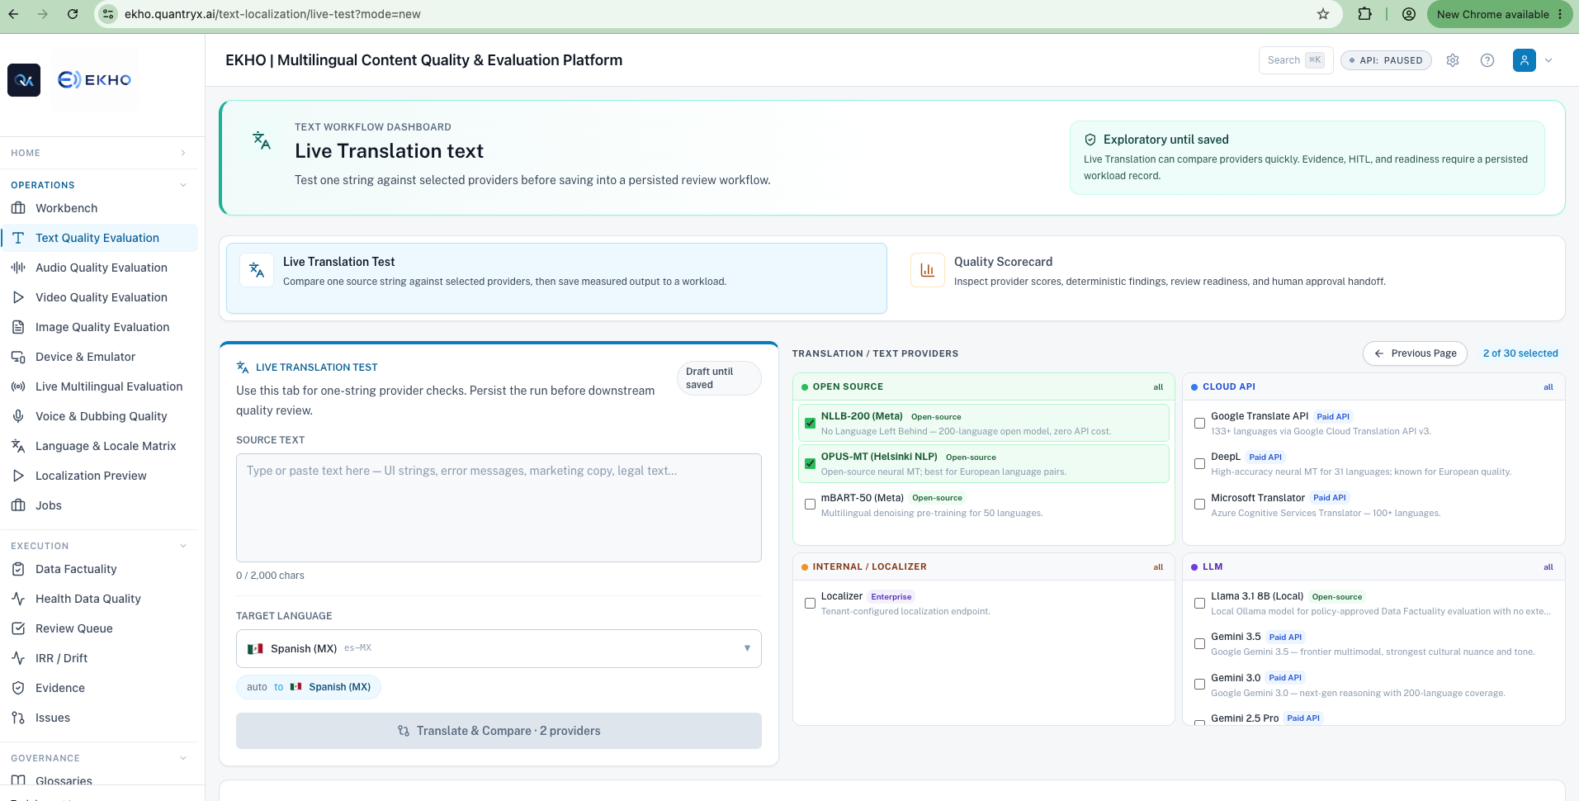
Task: Click Translate & Compare 2 providers button
Action: (x=499, y=731)
